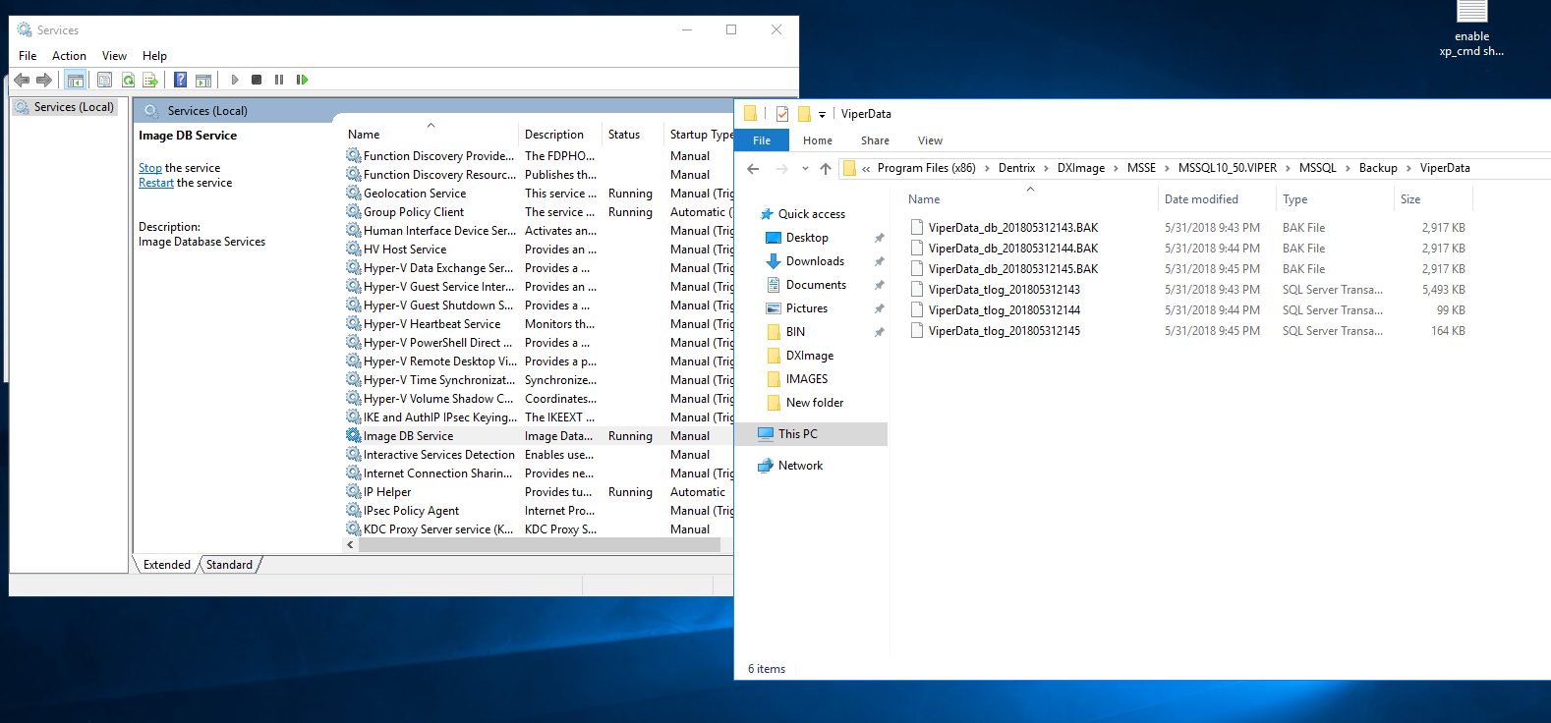Select the HV Host Service row
The width and height of the screenshot is (1551, 723).
tap(539, 250)
